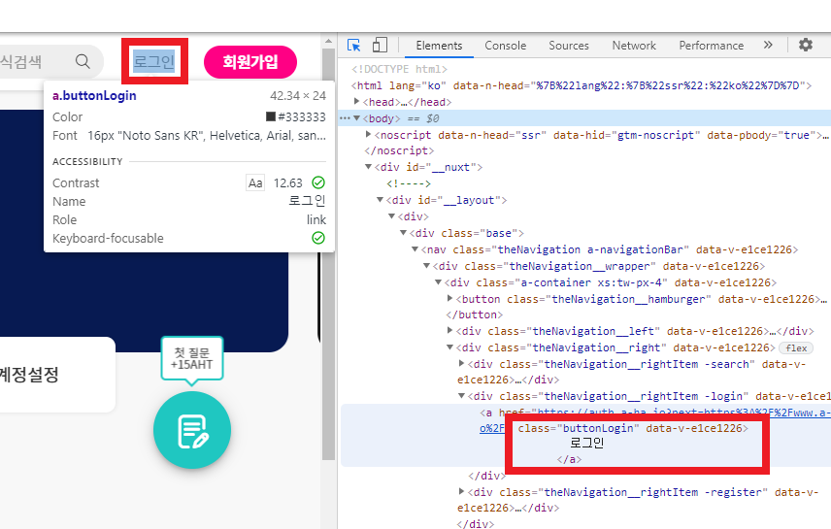Select the html lang="ko" element
831x529 pixels.
tap(582, 85)
